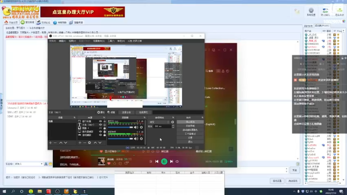This screenshot has height=195, width=347.
Task: Open mic audio channel gear settings
Action: pos(141,127)
